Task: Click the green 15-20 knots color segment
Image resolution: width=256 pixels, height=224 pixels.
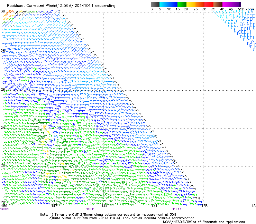Action: click(182, 4)
